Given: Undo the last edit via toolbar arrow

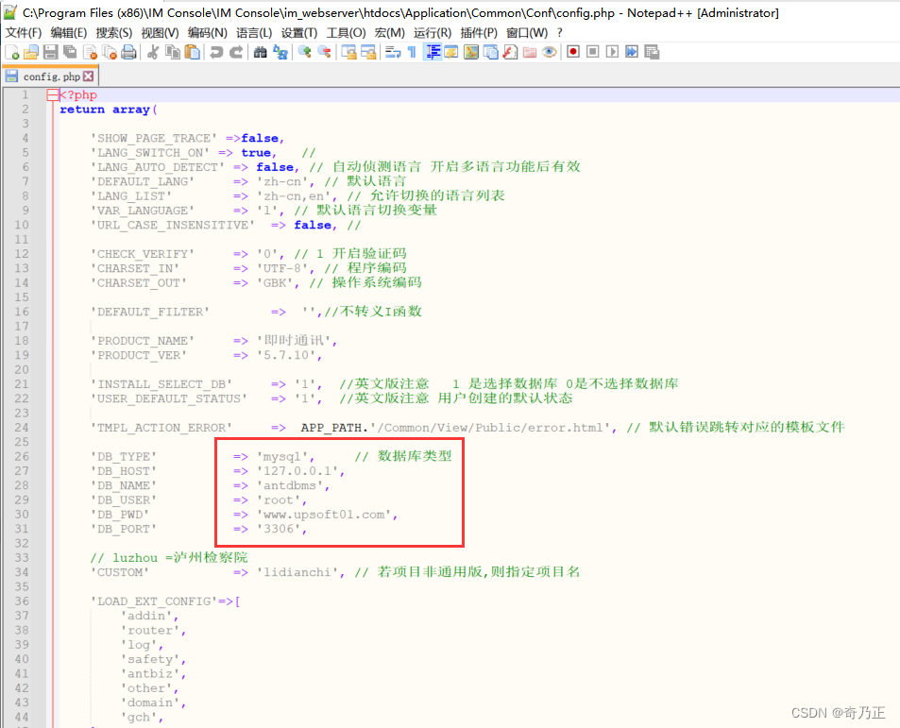Looking at the screenshot, I should [x=216, y=52].
